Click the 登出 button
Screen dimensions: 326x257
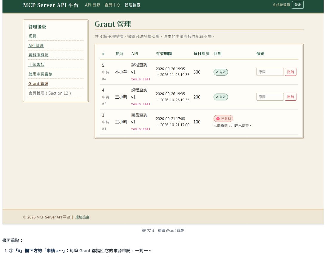[x=298, y=5]
